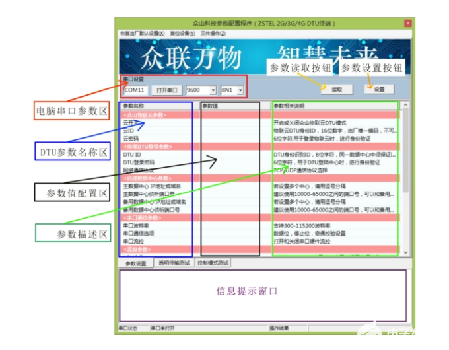Select the 云密码 parameter row

(x=260, y=139)
